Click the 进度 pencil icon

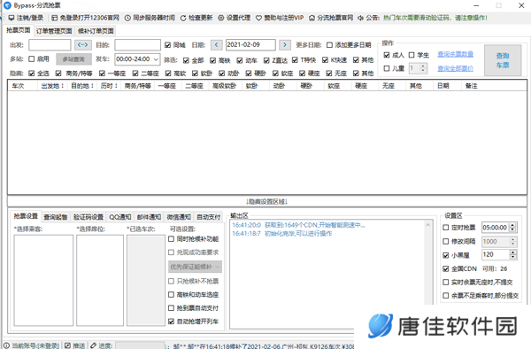(93, 345)
